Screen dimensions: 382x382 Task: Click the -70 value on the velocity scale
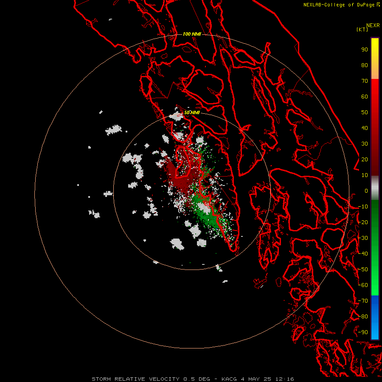pos(363,301)
